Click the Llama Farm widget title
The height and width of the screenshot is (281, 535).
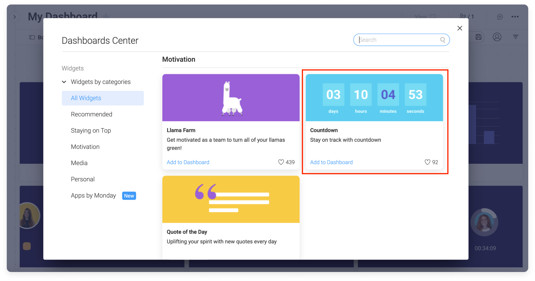[181, 130]
